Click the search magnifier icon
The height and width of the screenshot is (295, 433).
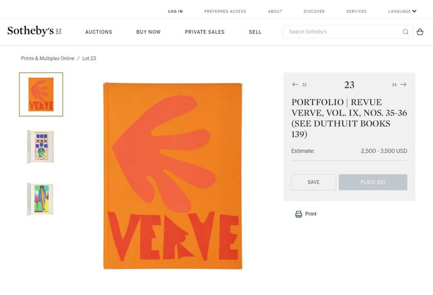pos(406,32)
